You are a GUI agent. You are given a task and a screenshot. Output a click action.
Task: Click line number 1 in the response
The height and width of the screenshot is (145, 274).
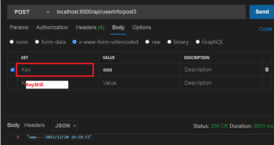tap(18, 137)
